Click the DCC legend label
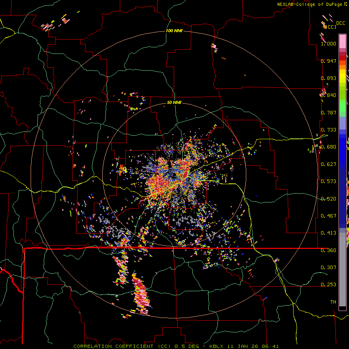Image resolution: width=349 pixels, height=349 pixels. 341,23
